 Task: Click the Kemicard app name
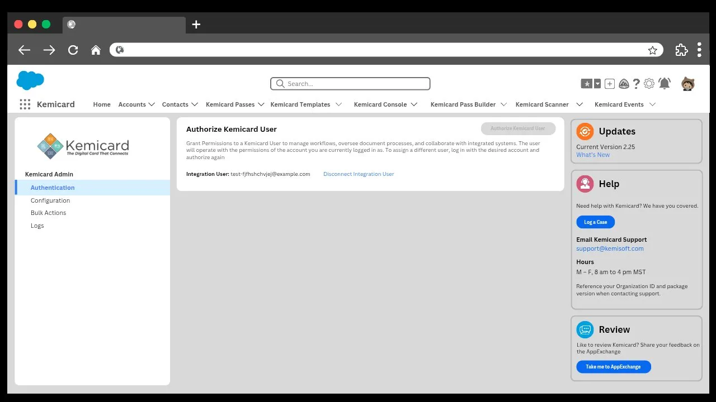[56, 104]
